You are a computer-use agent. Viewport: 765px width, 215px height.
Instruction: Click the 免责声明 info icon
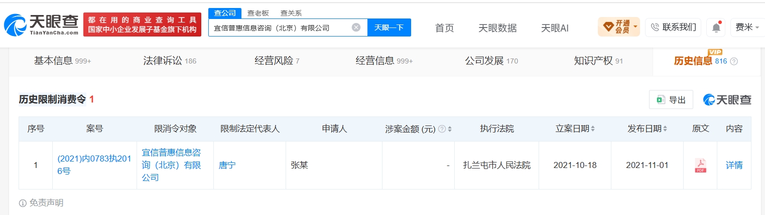coord(23,203)
